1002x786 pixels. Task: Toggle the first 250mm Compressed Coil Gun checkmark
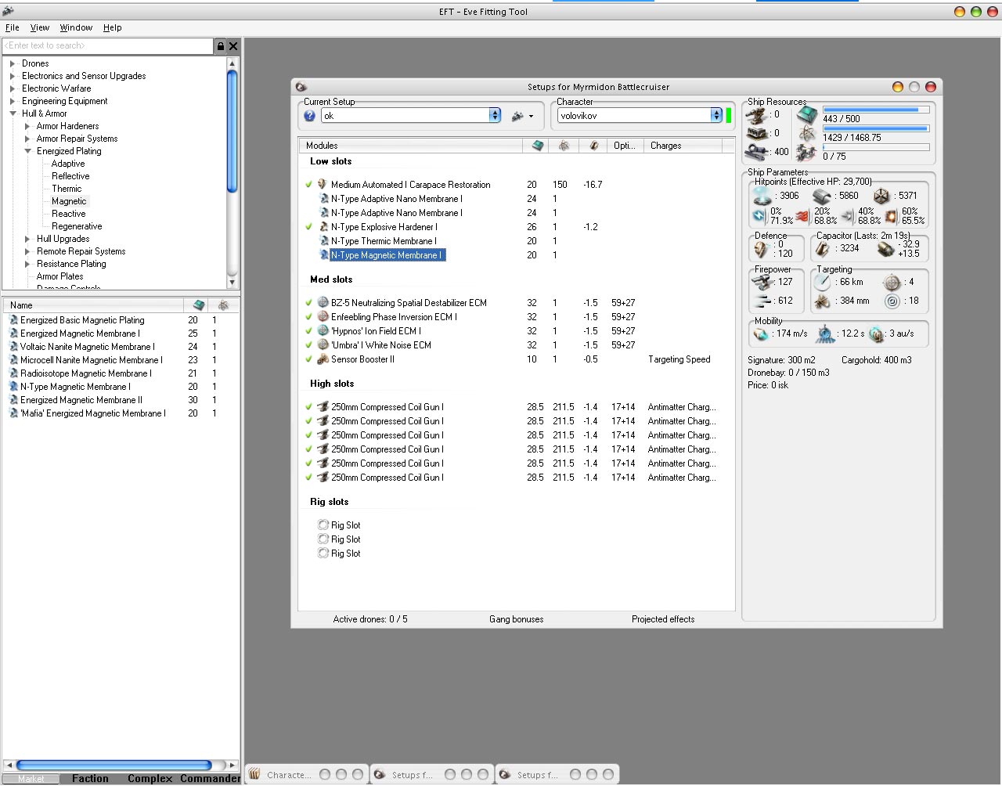pyautogui.click(x=308, y=407)
